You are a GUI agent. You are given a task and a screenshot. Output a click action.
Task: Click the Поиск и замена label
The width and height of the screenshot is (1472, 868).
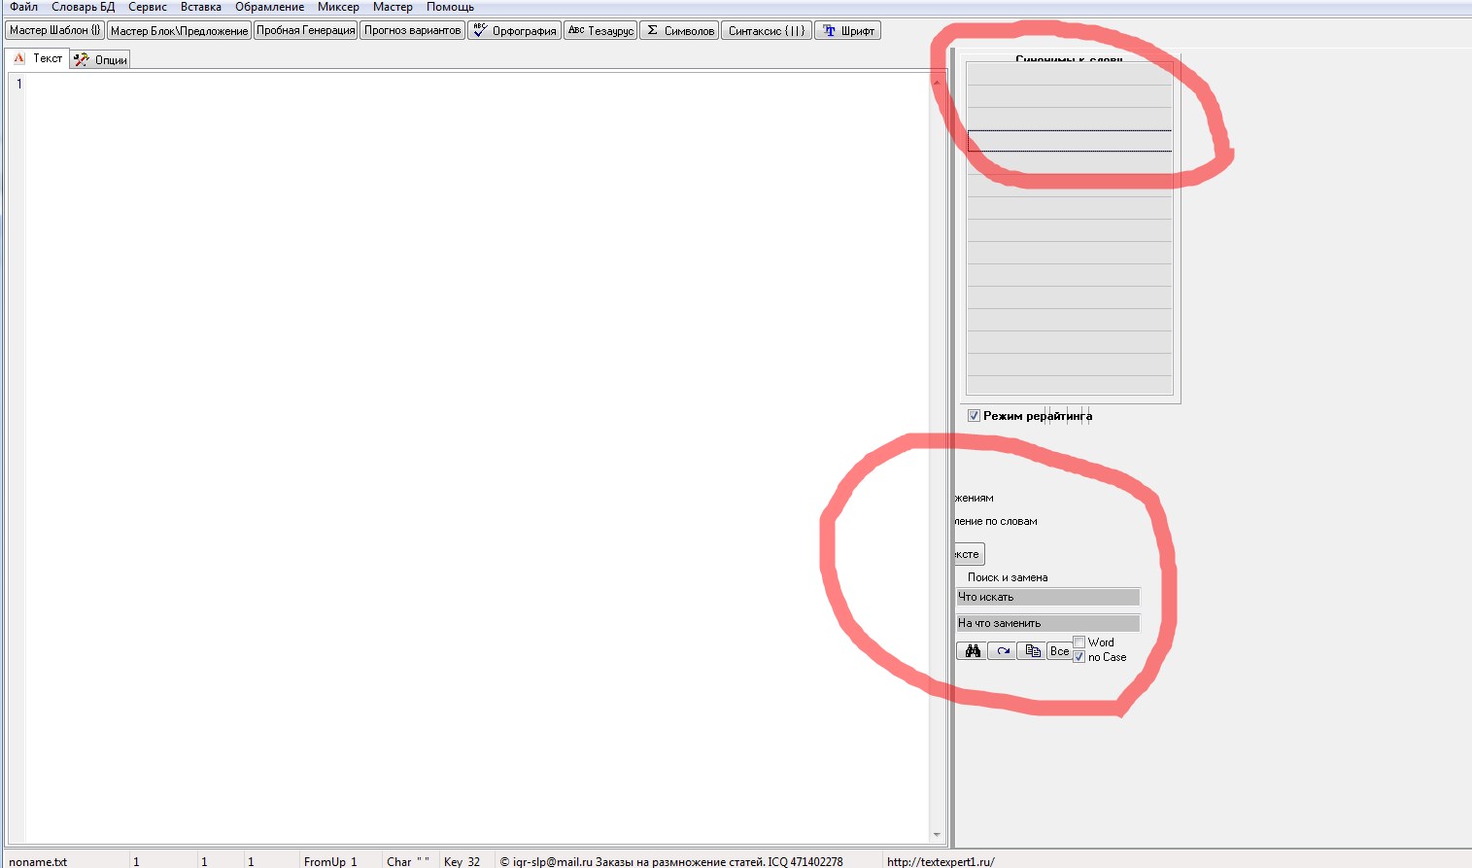coord(1008,577)
